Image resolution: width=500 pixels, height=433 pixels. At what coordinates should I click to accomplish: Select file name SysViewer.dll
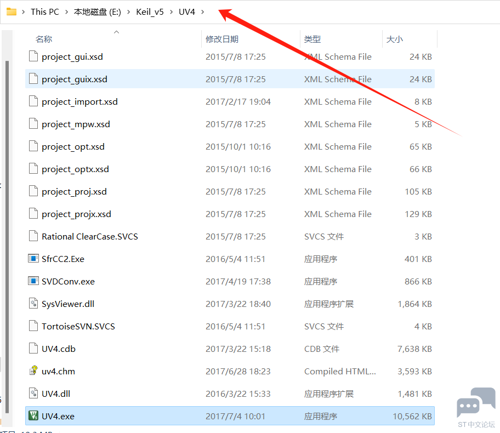coord(68,304)
